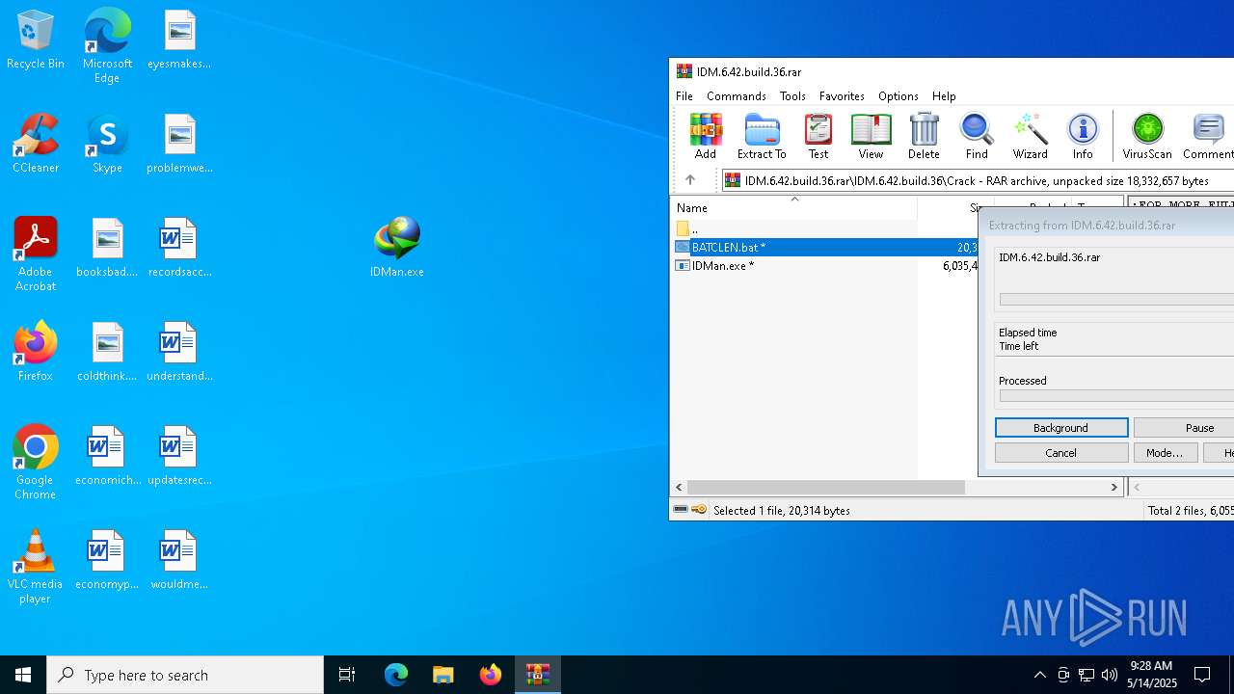The height and width of the screenshot is (694, 1234).
Task: Click the Processed total progress bar
Action: pos(1116,396)
